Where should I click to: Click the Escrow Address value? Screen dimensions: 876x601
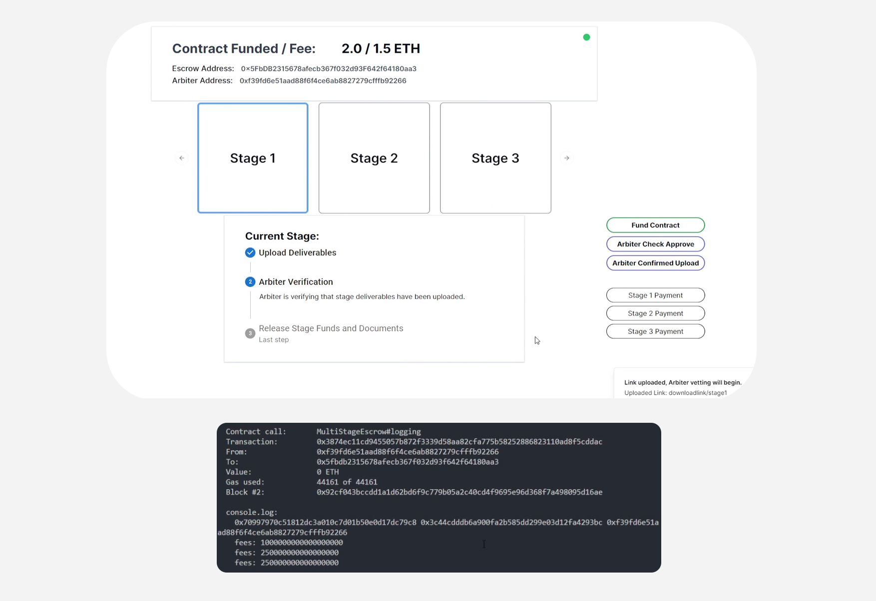point(329,69)
